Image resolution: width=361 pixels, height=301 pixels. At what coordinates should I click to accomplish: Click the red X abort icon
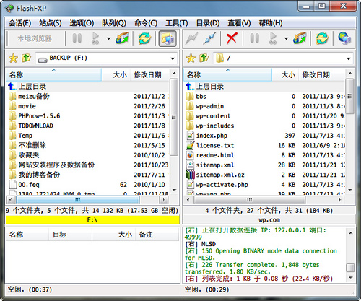(232, 38)
